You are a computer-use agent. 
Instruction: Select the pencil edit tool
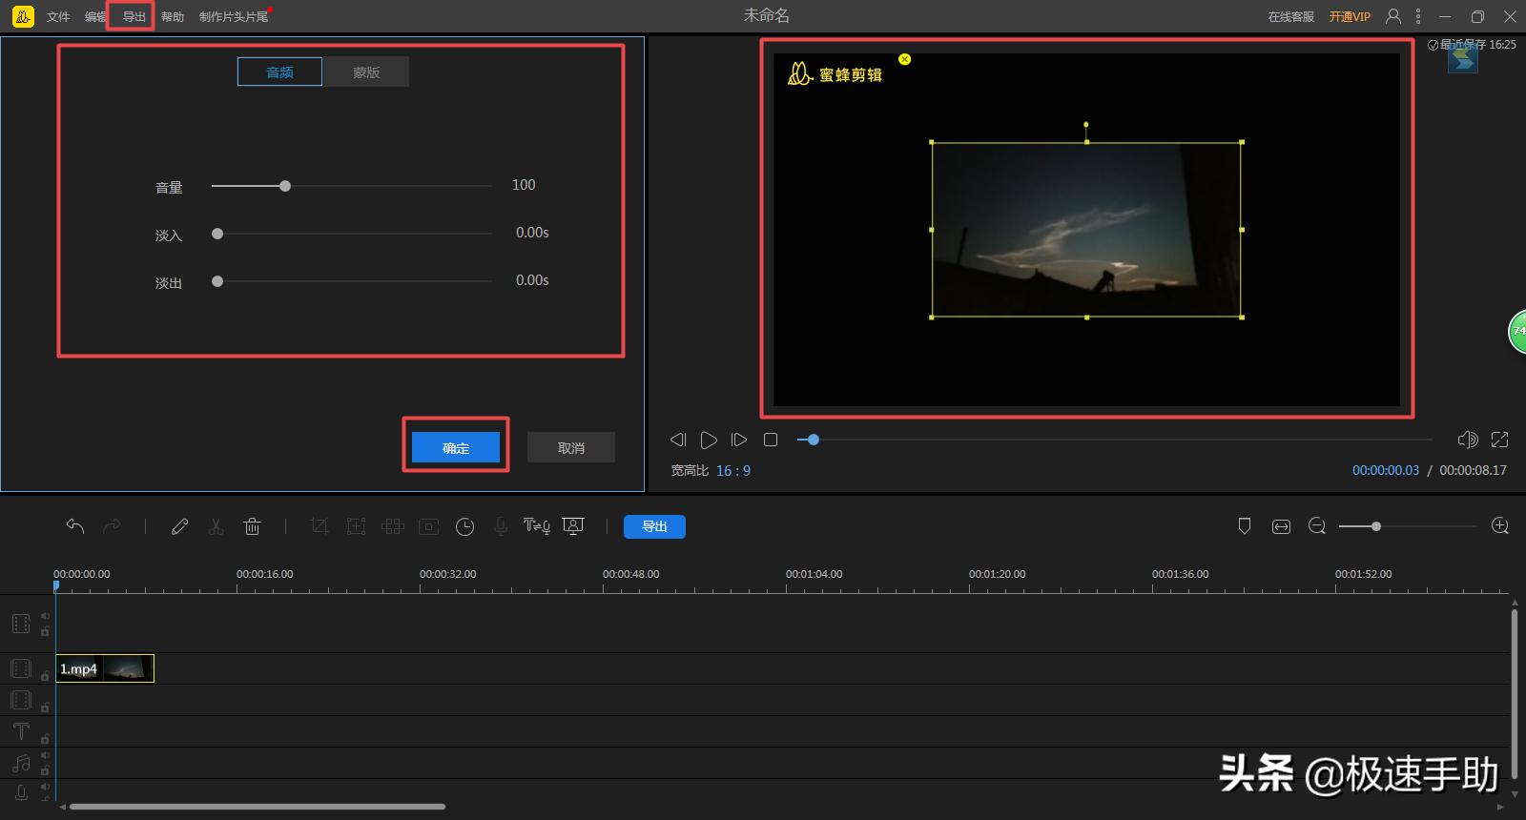[179, 526]
